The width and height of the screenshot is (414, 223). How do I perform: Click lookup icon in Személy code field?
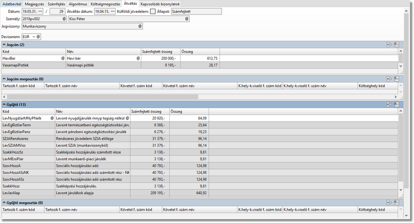tap(63, 19)
